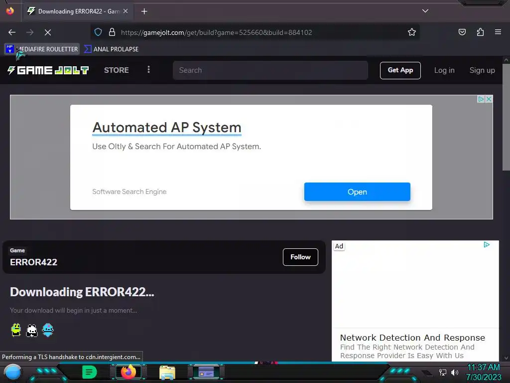Image resolution: width=510 pixels, height=383 pixels.
Task: Click Automated AP System ad headline
Action: click(x=167, y=127)
